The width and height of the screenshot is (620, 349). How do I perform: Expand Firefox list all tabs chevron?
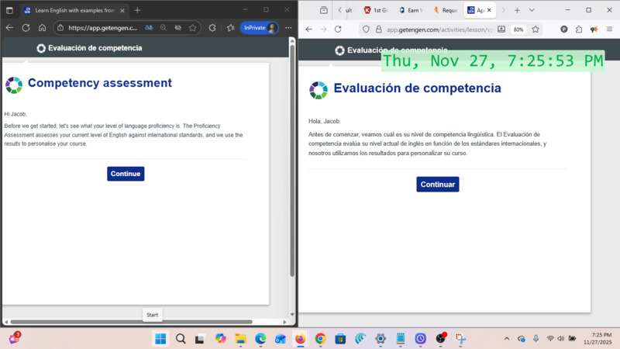[531, 10]
